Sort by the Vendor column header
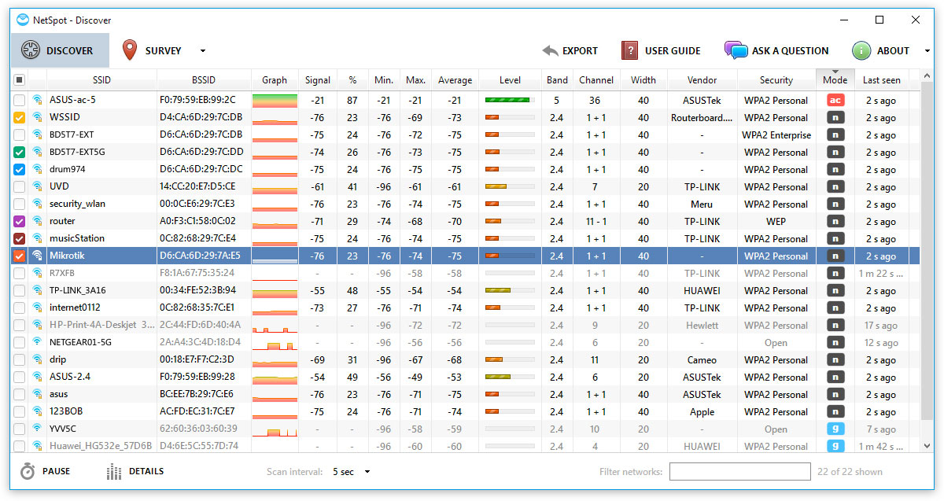This screenshot has width=944, height=501. point(702,79)
